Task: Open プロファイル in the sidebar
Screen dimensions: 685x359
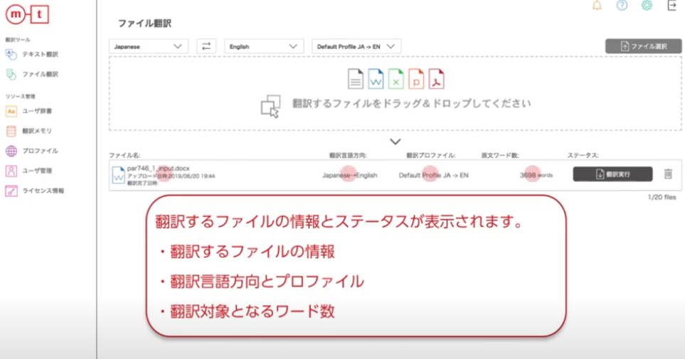Action: (x=40, y=151)
